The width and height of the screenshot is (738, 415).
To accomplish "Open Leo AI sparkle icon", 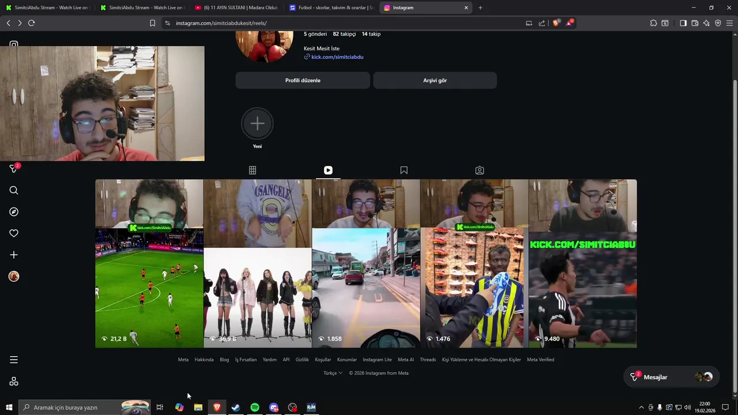I will click(x=706, y=23).
